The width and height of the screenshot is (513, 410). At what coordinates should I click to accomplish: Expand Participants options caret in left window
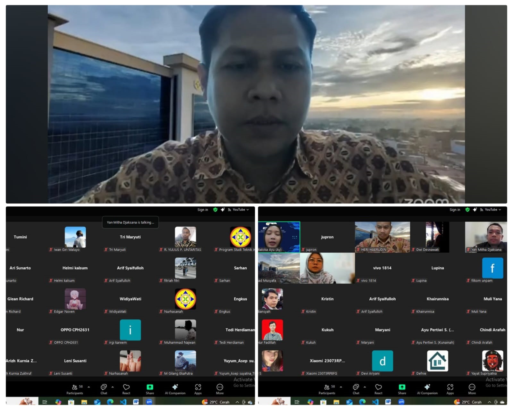tap(89, 387)
